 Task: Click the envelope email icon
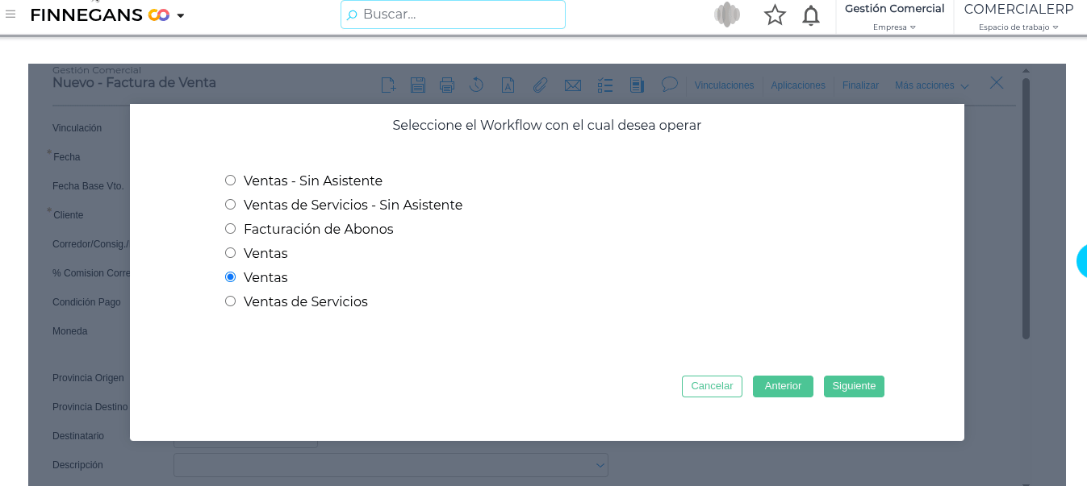coord(573,85)
